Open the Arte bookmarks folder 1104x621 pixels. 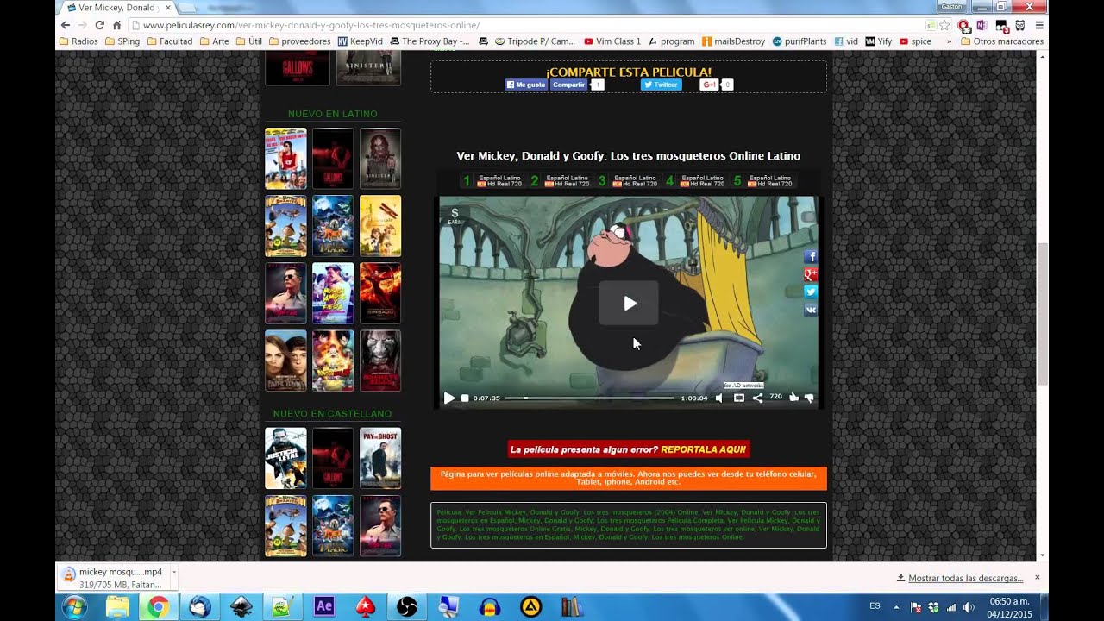[215, 41]
